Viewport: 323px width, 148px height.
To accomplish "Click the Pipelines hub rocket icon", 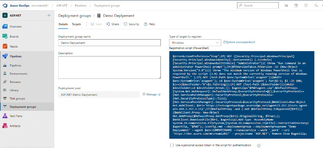I will pos(5,56).
